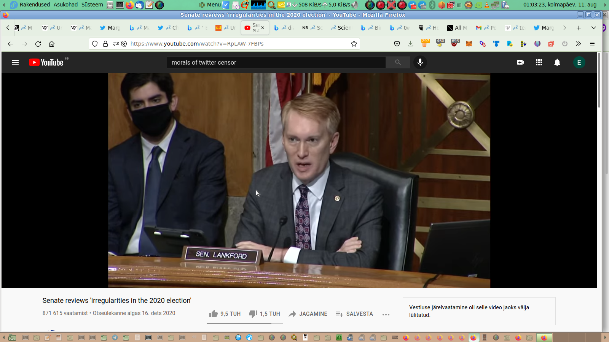Close the active YouTube tab
This screenshot has width=609, height=342.
coord(263,28)
